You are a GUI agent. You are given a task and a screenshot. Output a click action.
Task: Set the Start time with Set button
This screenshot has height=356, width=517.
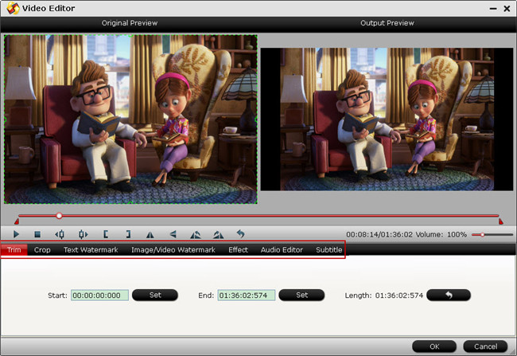click(155, 295)
